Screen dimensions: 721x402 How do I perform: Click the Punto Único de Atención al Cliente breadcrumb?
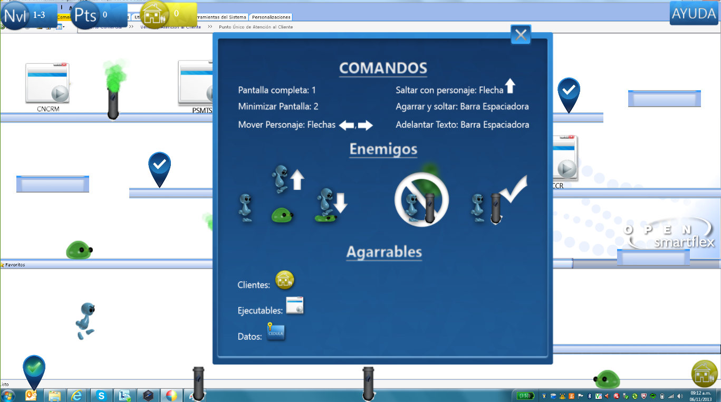click(x=256, y=27)
